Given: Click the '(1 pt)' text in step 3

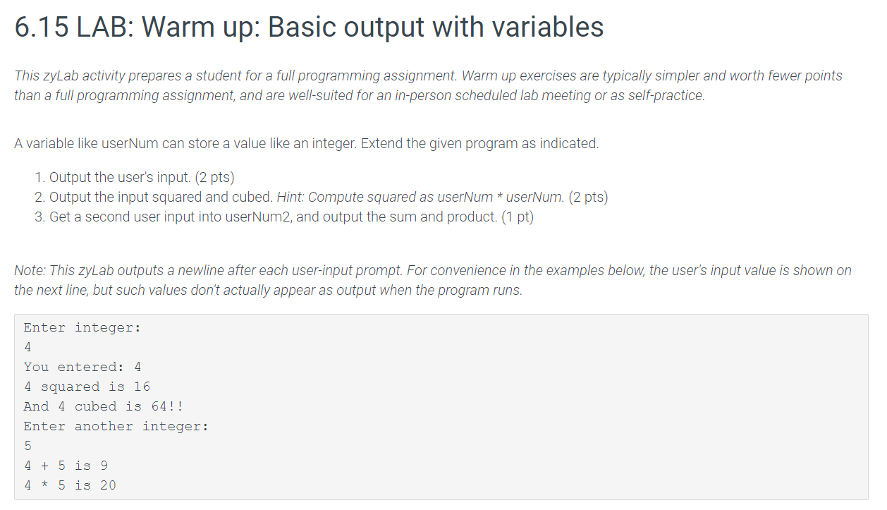Looking at the screenshot, I should click(x=518, y=217).
